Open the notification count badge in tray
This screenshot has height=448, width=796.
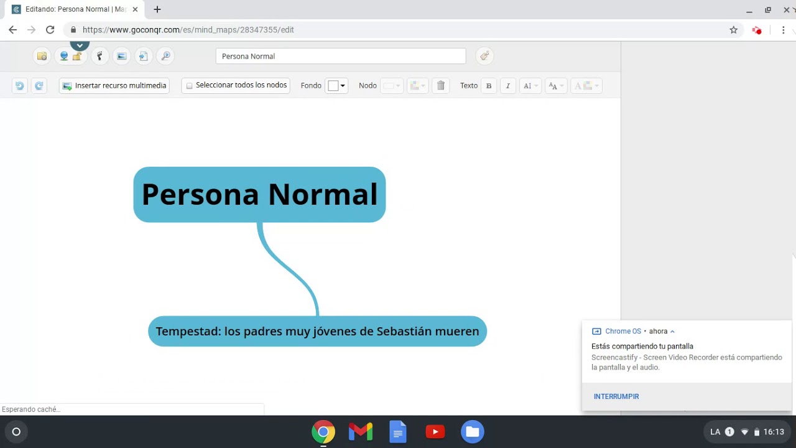pos(730,432)
